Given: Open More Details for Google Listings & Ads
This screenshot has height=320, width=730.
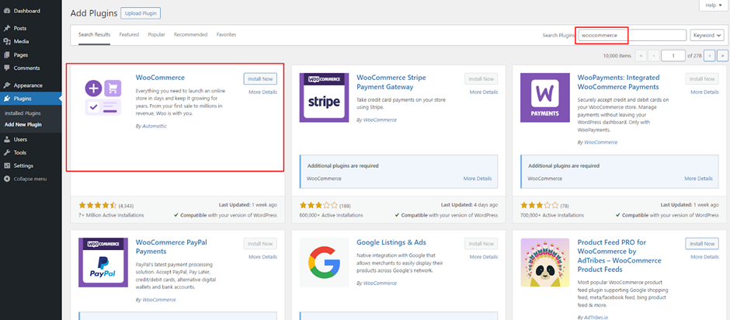Looking at the screenshot, I should (484, 257).
